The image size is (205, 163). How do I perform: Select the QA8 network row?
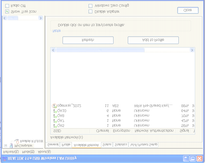pyautogui.click(x=123, y=116)
